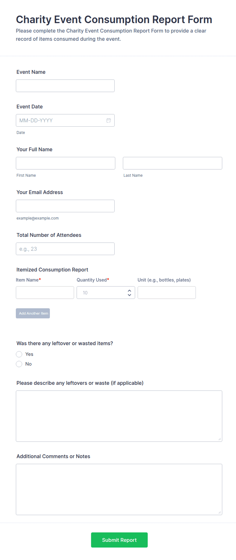Submit the report with the green button
The width and height of the screenshot is (236, 560).
tap(119, 540)
